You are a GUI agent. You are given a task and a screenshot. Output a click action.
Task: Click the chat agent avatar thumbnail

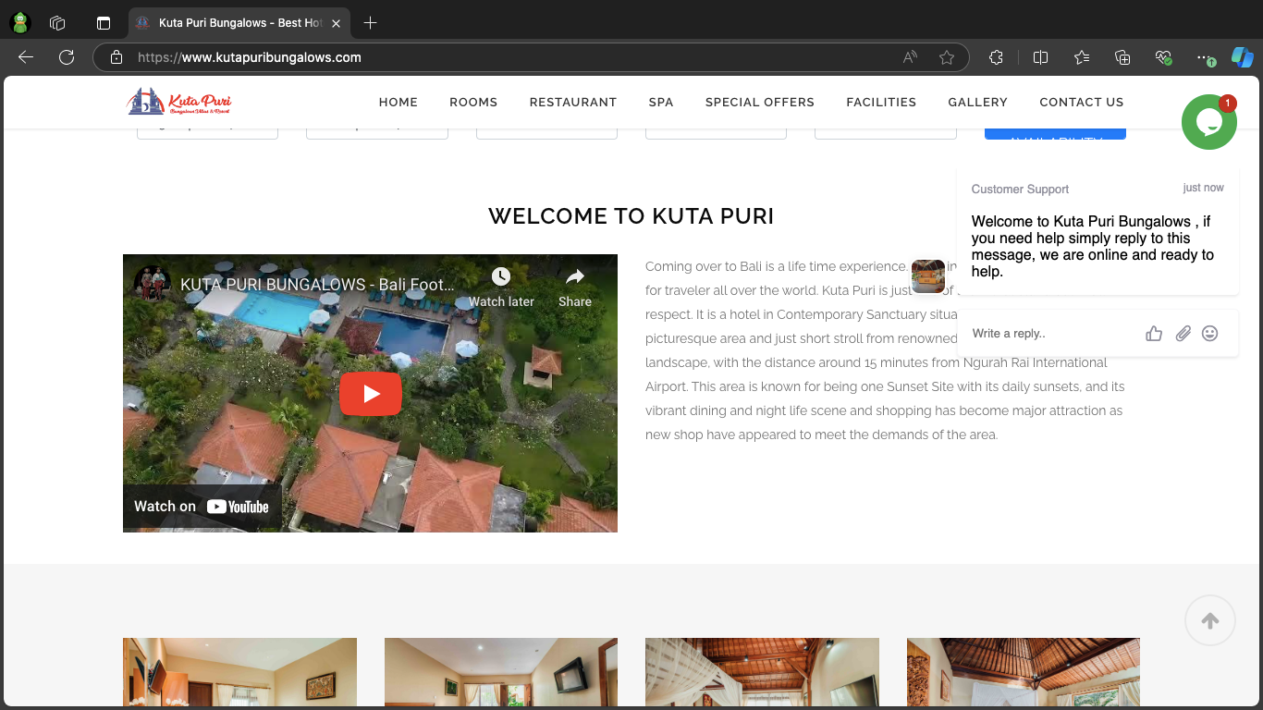coord(928,276)
